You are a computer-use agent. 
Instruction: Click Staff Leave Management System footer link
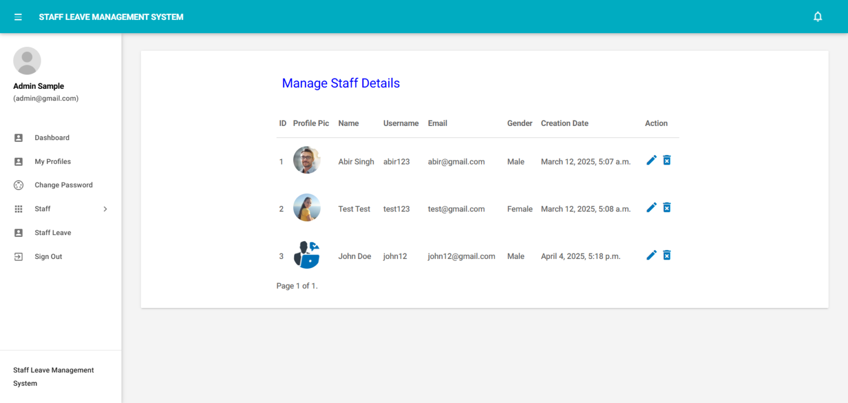pos(53,377)
